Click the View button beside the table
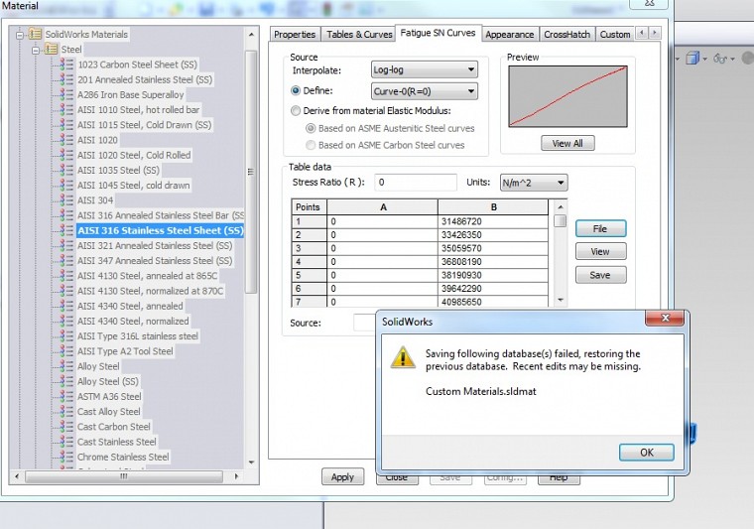Screen dimensions: 754x529 (x=600, y=251)
